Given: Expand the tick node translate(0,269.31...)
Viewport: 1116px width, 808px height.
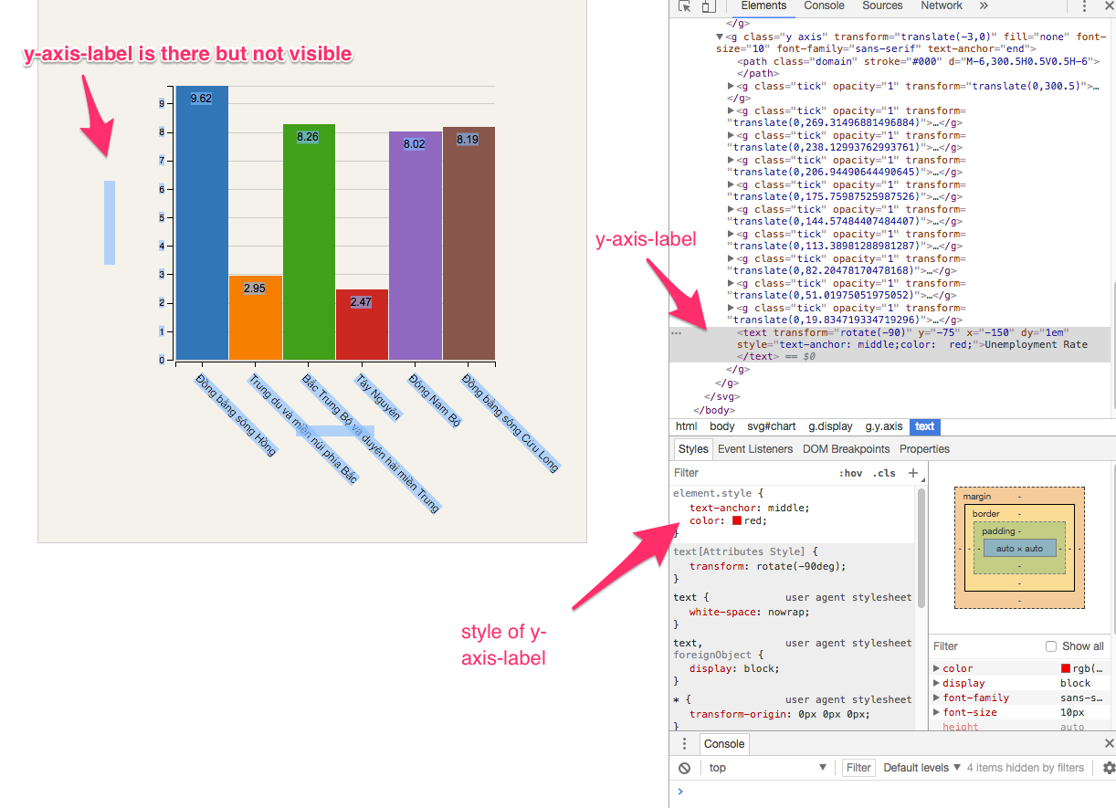Looking at the screenshot, I should click(x=732, y=110).
